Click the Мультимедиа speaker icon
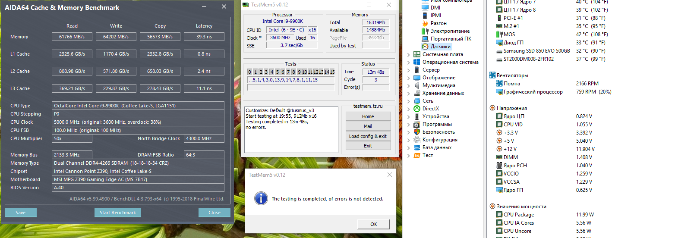Screen dimensions: 675x238 click(417, 85)
